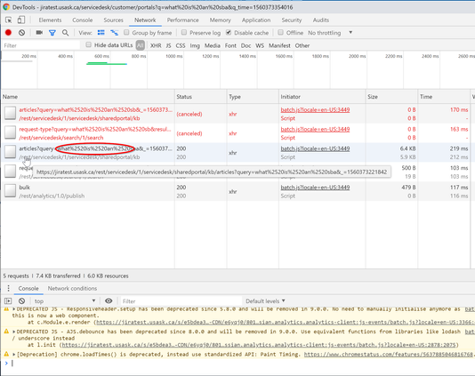Click the inspect element picker icon
475x376 pixels.
9,20
